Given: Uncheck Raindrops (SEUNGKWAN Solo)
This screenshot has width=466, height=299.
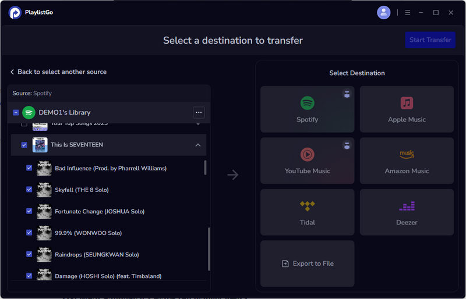Looking at the screenshot, I should click(29, 254).
